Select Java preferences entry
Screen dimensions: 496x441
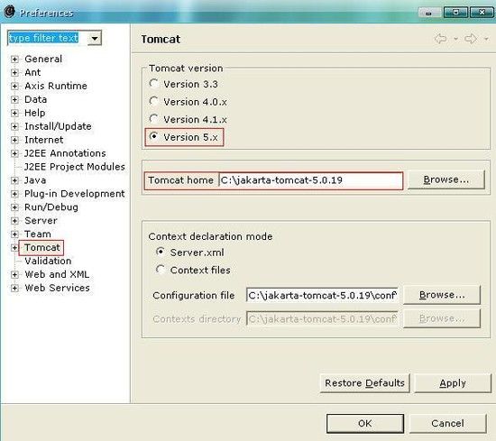click(x=35, y=180)
